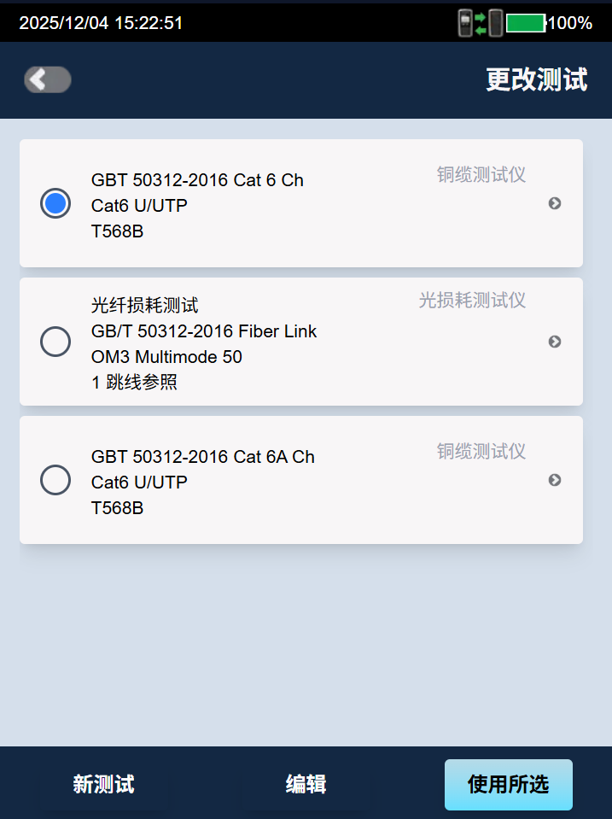The image size is (612, 819).
Task: Select the GBT 50312-2016 Cat 6A Ch test
Action: tap(55, 480)
